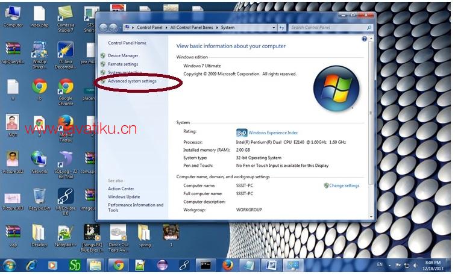
Task: Click the search magnifier icon
Action: (x=369, y=28)
